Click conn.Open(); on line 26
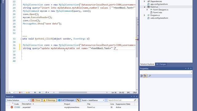 click(x=31, y=14)
